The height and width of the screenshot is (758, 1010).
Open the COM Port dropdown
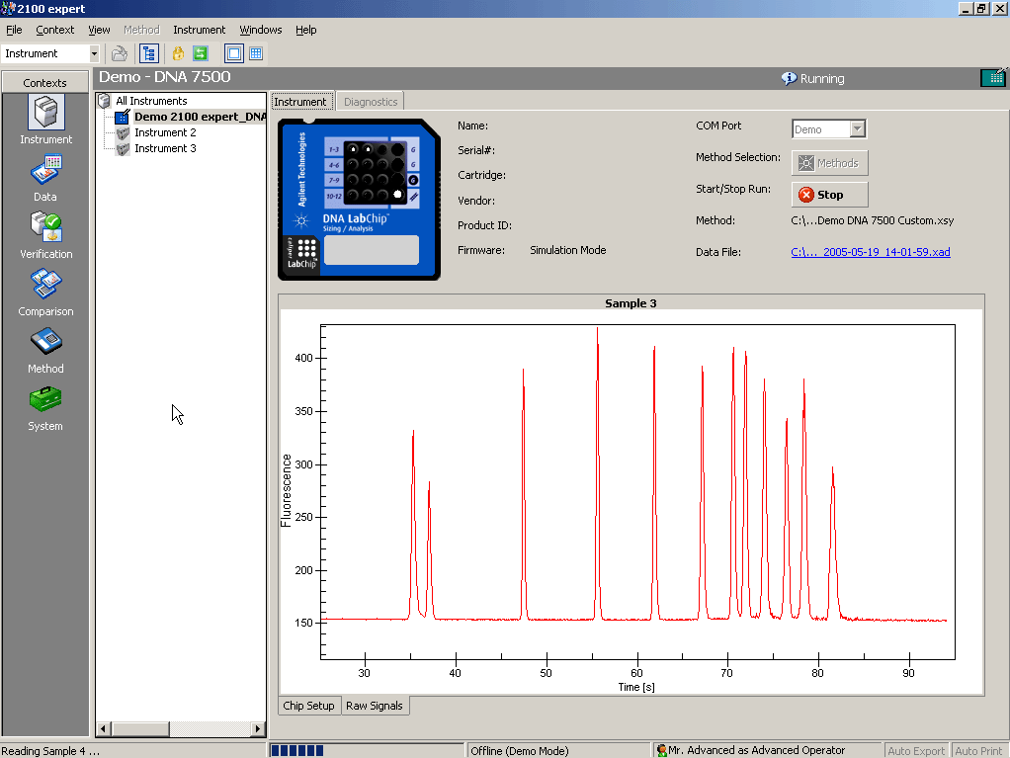coord(857,128)
